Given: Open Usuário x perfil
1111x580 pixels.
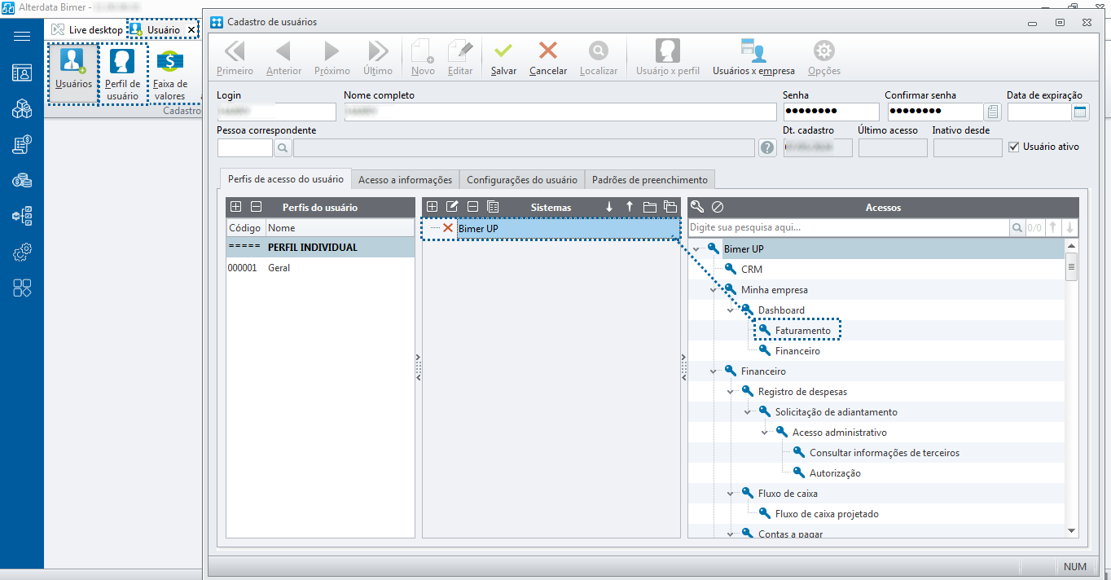Looking at the screenshot, I should coord(668,59).
